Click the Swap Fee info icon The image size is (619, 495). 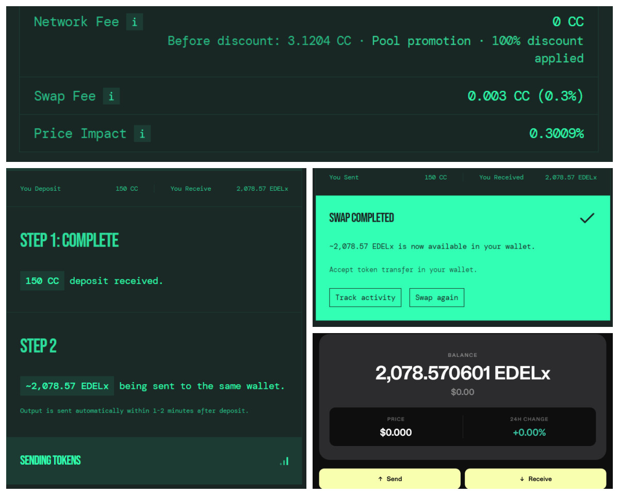111,96
